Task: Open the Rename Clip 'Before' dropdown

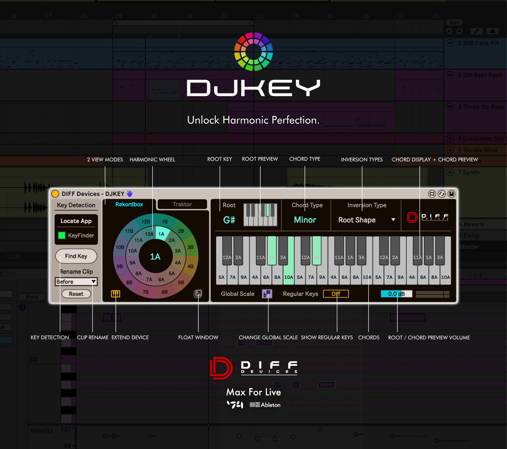Action: point(76,282)
